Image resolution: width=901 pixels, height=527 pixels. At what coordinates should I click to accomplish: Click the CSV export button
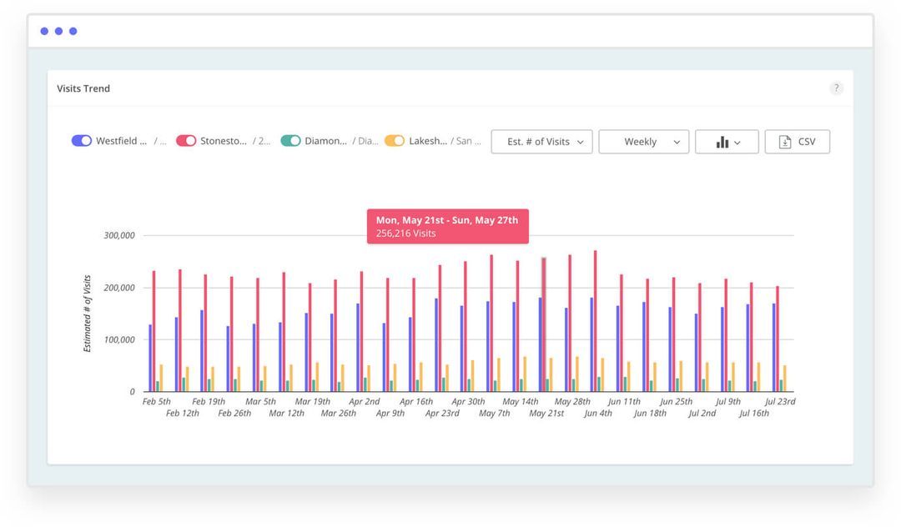click(x=798, y=141)
